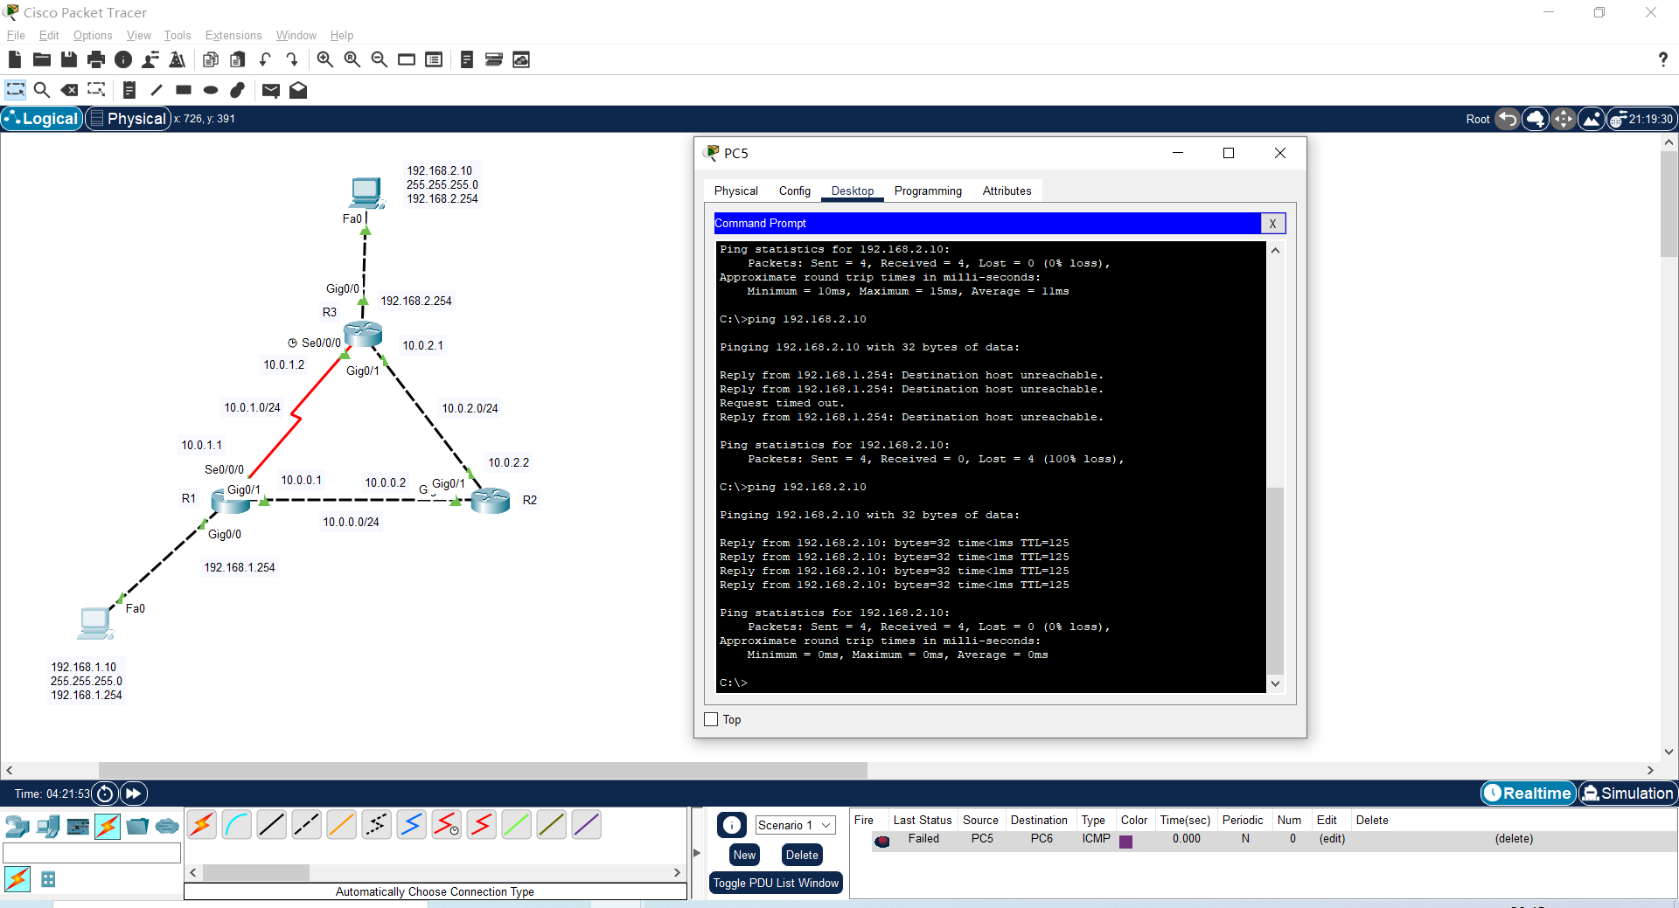This screenshot has width=1679, height=908.
Task: Open the File menu
Action: coord(16,35)
